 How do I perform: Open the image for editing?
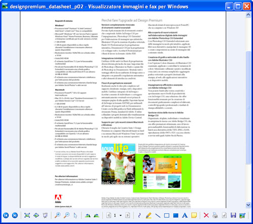[242, 215]
